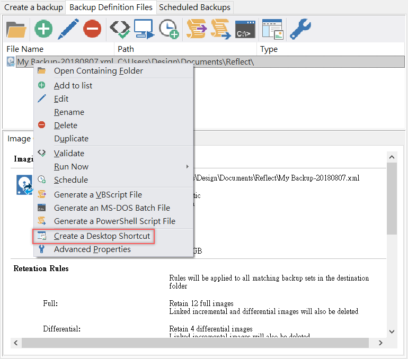Click the green add definition toolbar icon

[x=43, y=29]
